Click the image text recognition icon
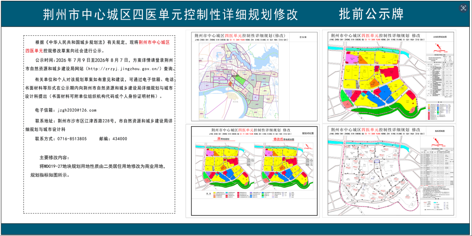 [463, 8]
